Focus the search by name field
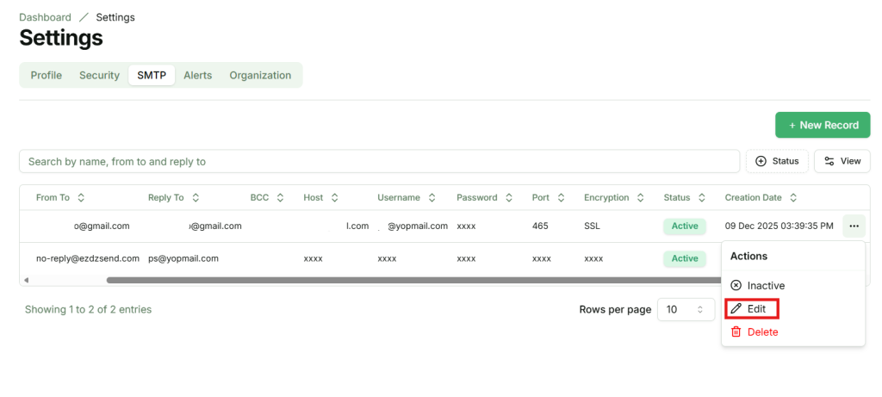 [379, 161]
